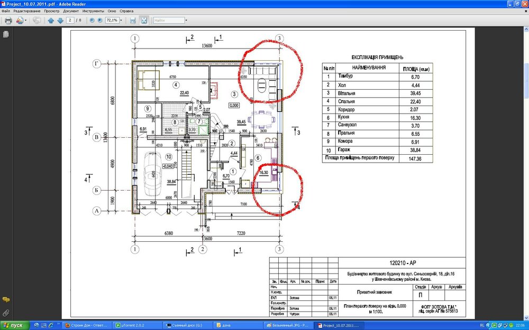
Task: Zoom out with the minus button
Action: point(92,21)
